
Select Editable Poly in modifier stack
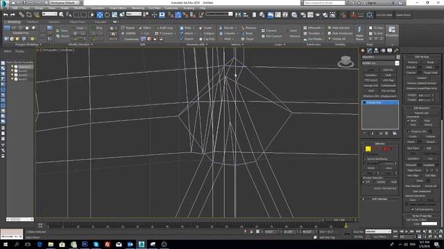(x=380, y=102)
